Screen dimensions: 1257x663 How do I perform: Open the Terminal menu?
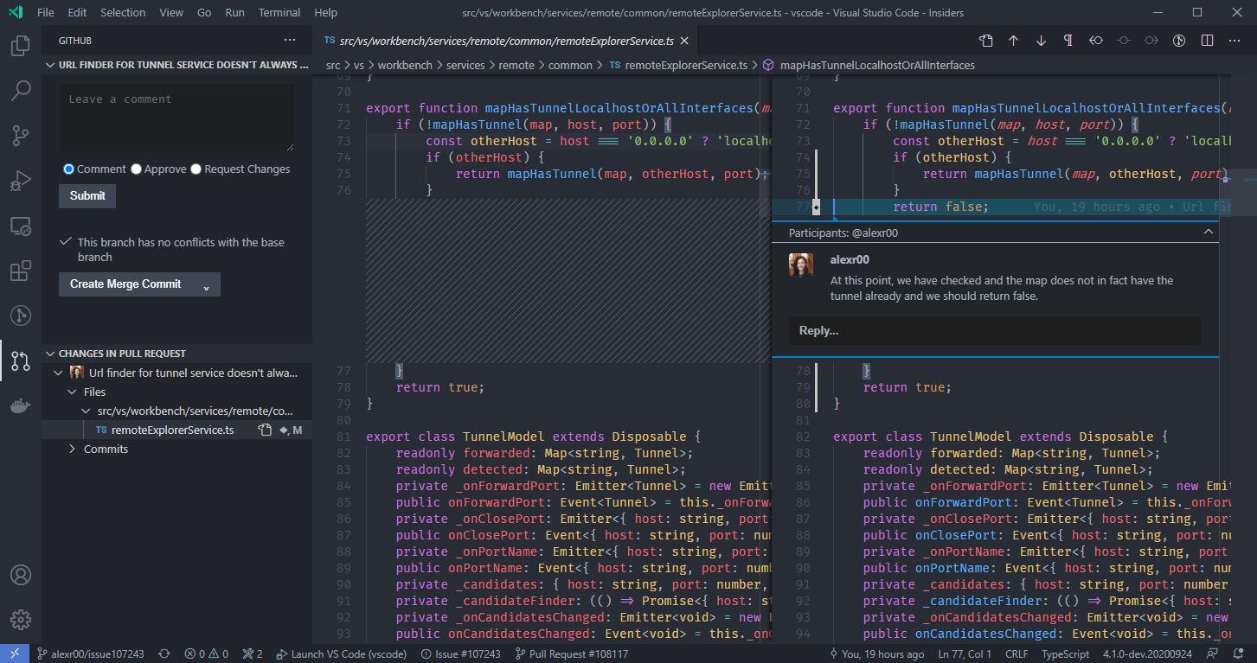pos(279,13)
